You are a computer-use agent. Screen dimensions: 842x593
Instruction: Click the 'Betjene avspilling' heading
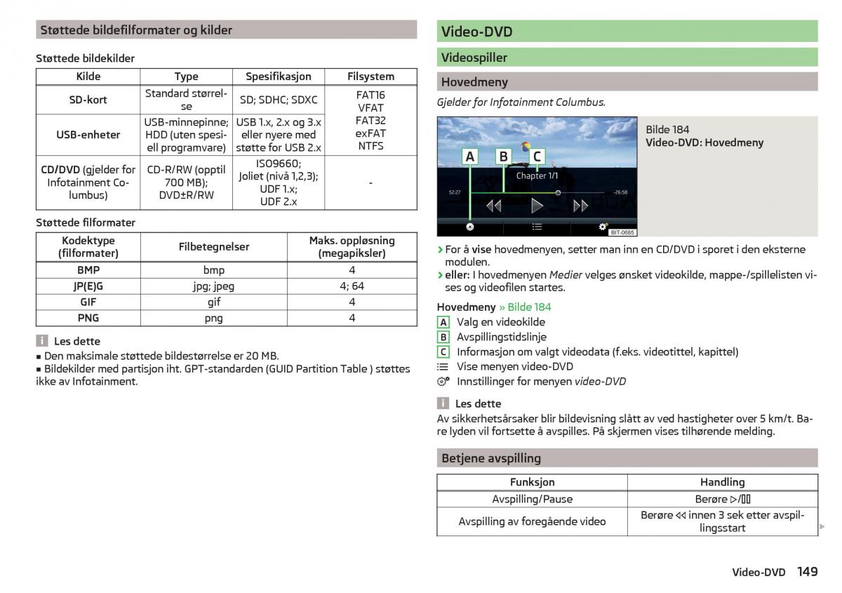pos(627,458)
